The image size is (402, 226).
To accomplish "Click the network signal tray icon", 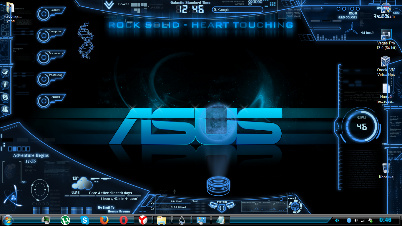I will point(363,220).
